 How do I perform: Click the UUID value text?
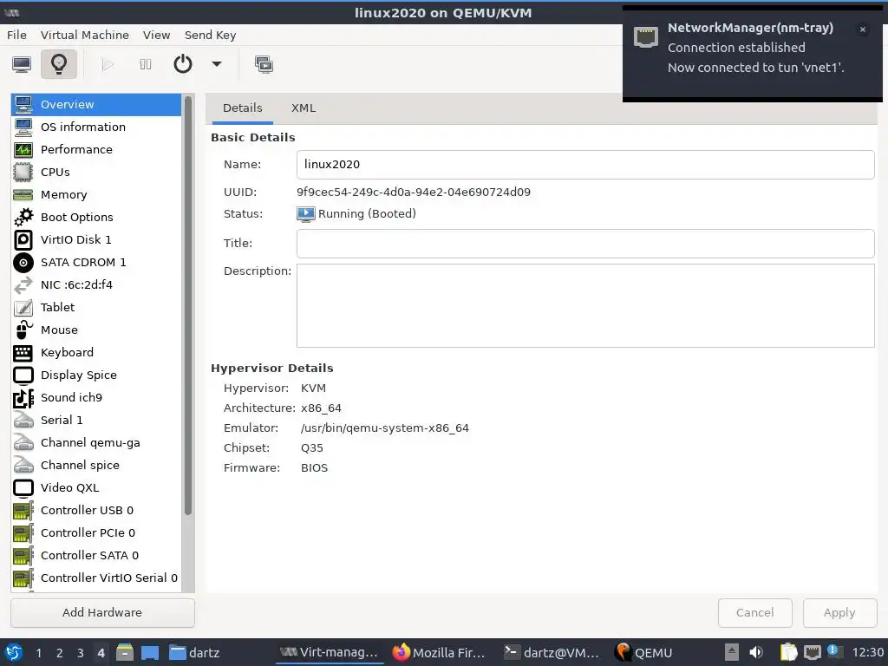[x=414, y=192]
